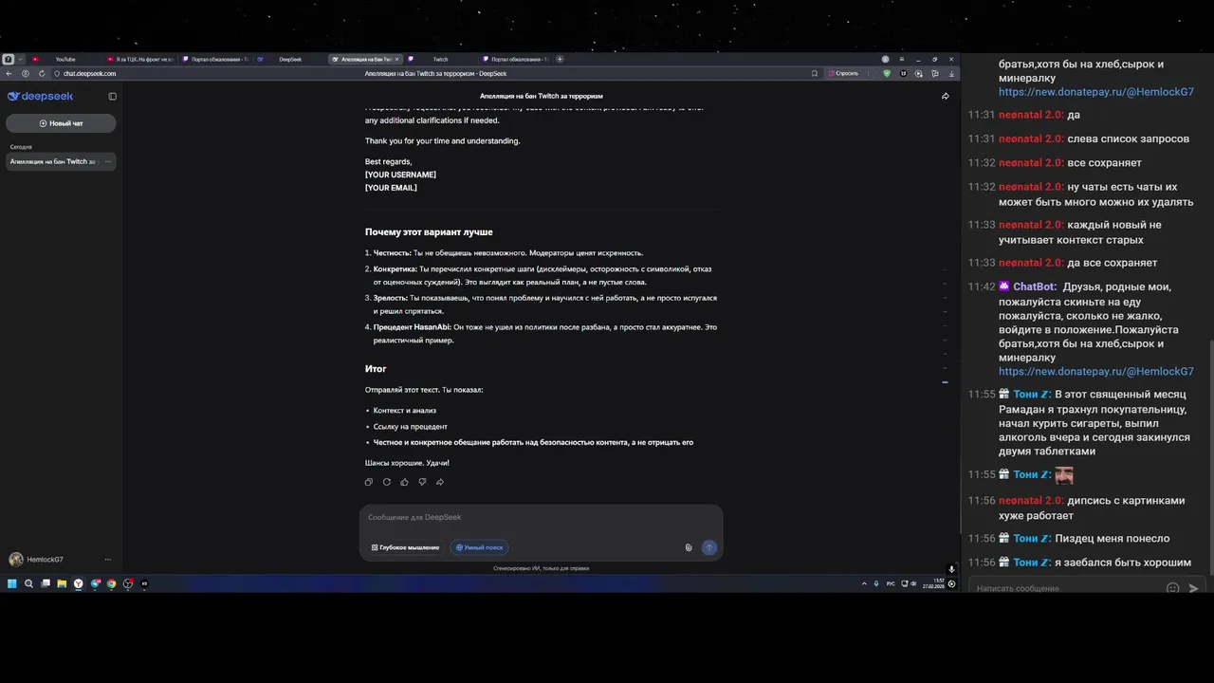The height and width of the screenshot is (683, 1214).
Task: Open the green shield adblock extension
Action: (887, 73)
